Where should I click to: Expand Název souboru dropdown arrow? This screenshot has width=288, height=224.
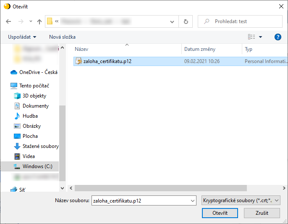tap(192, 200)
